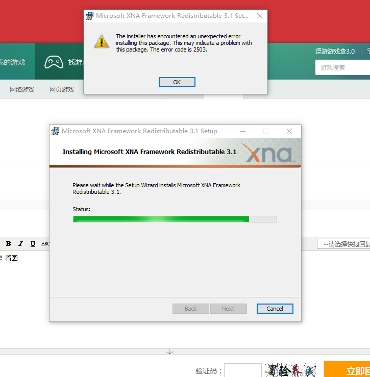Minimize the XNA Setup window
Image resolution: width=370 pixels, height=377 pixels.
(x=243, y=131)
